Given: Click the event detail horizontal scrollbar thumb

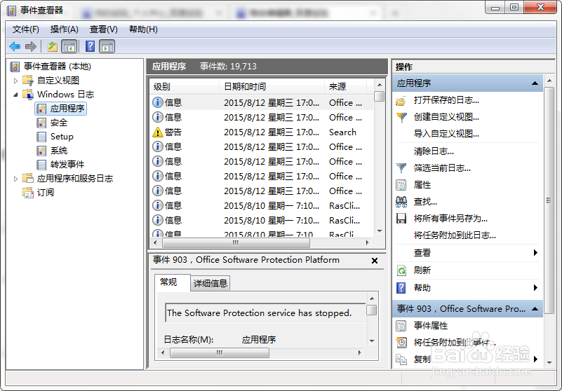Looking at the screenshot, I should 220,352.
